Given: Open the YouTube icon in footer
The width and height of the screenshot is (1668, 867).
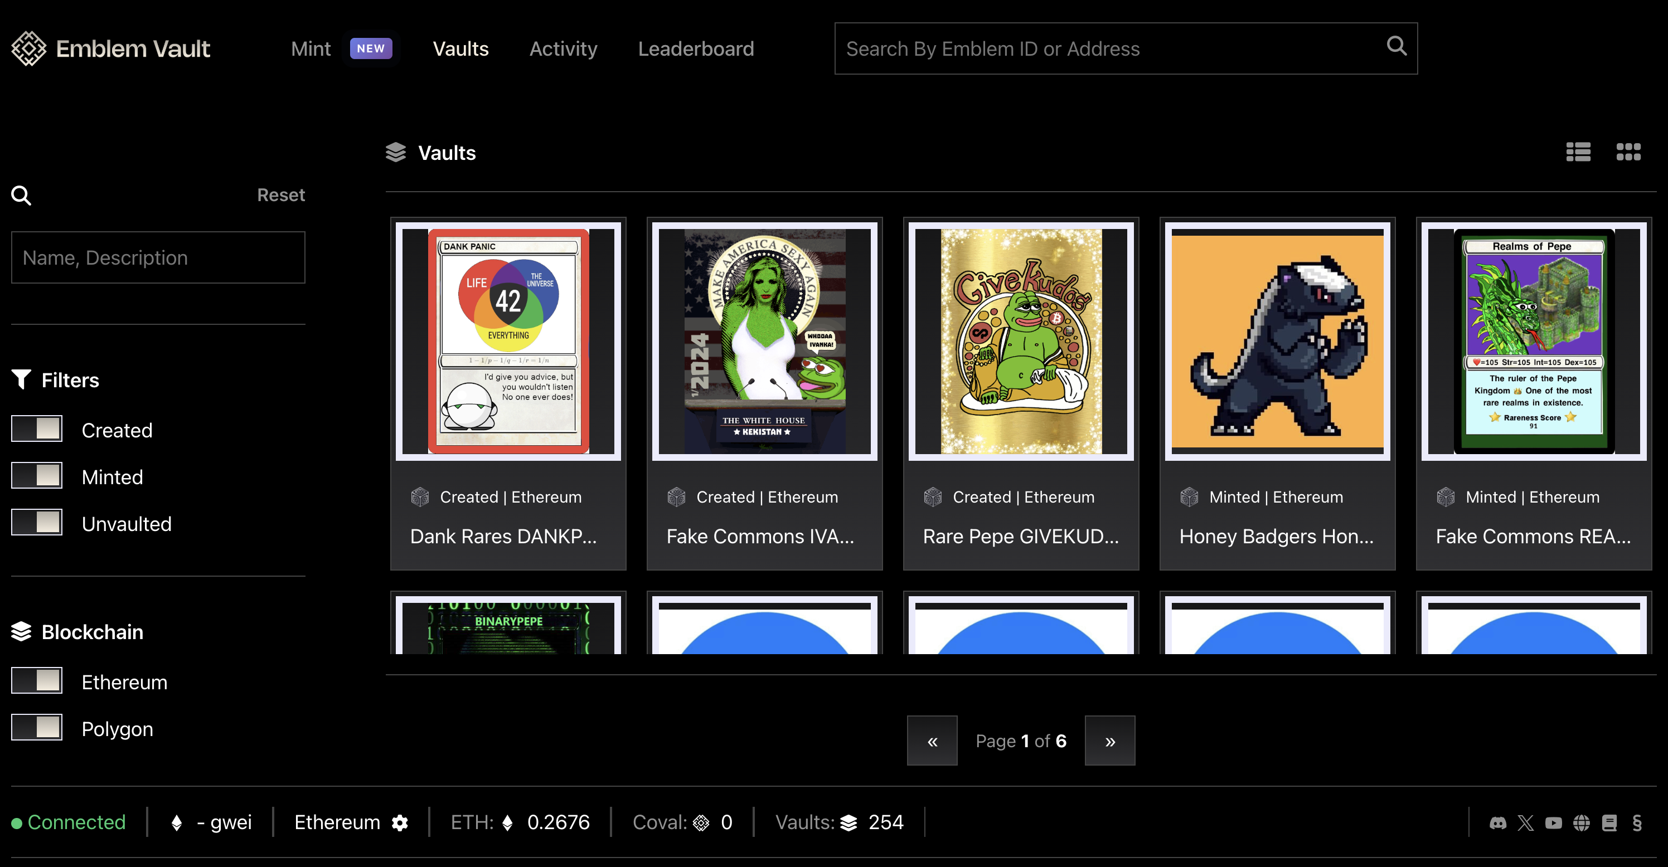Looking at the screenshot, I should (x=1553, y=822).
